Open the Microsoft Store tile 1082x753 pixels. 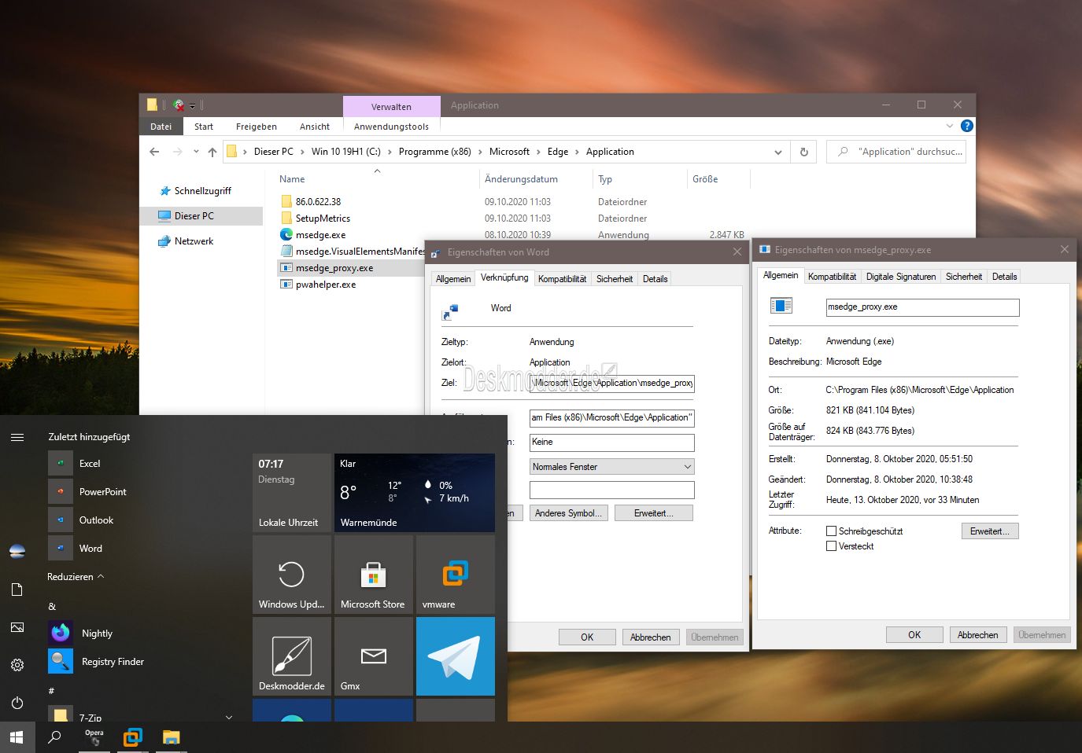374,575
